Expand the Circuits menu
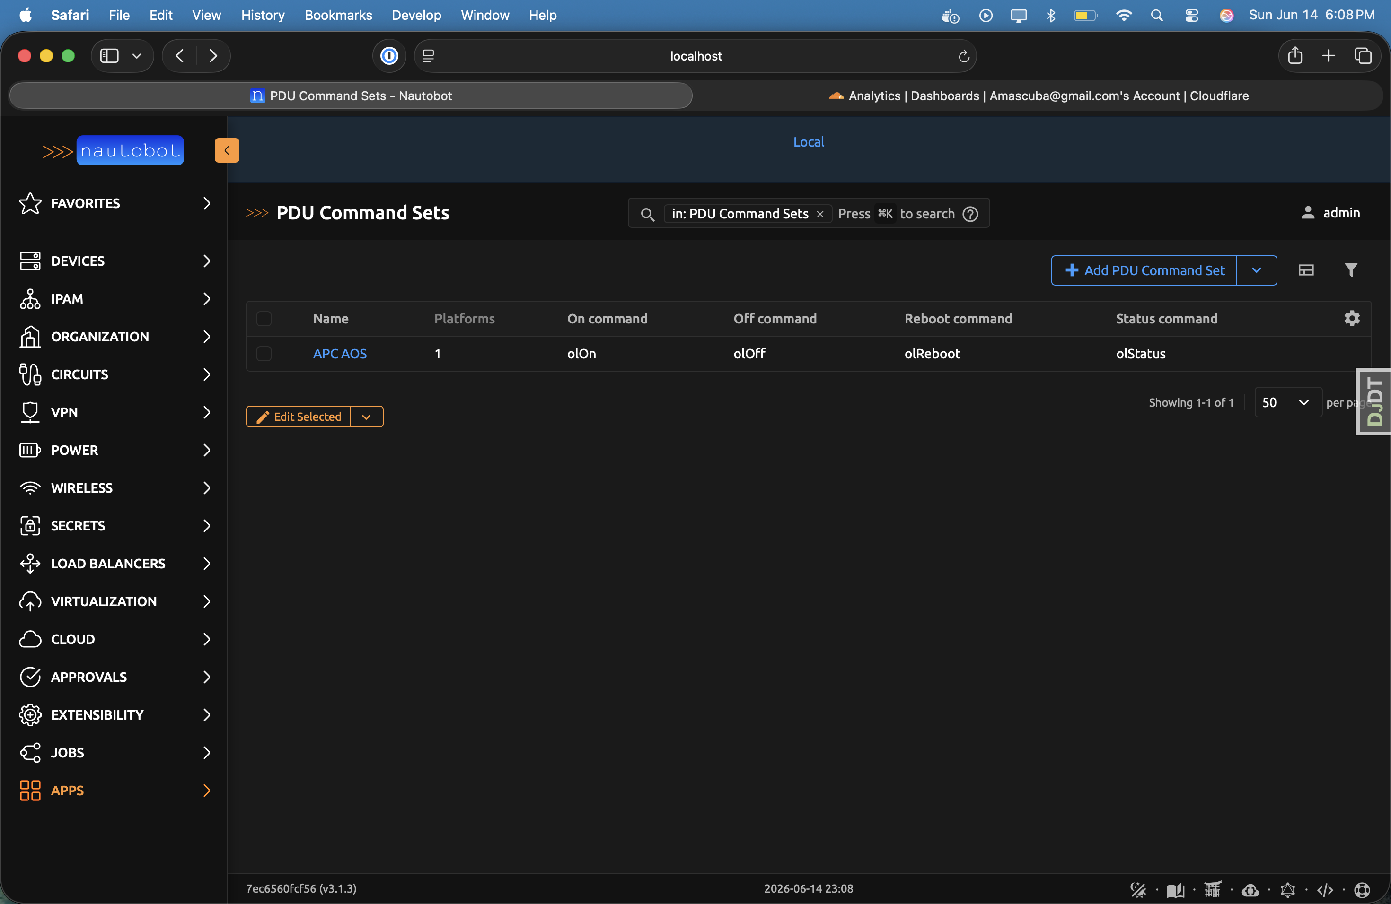The width and height of the screenshot is (1391, 904). [x=114, y=374]
